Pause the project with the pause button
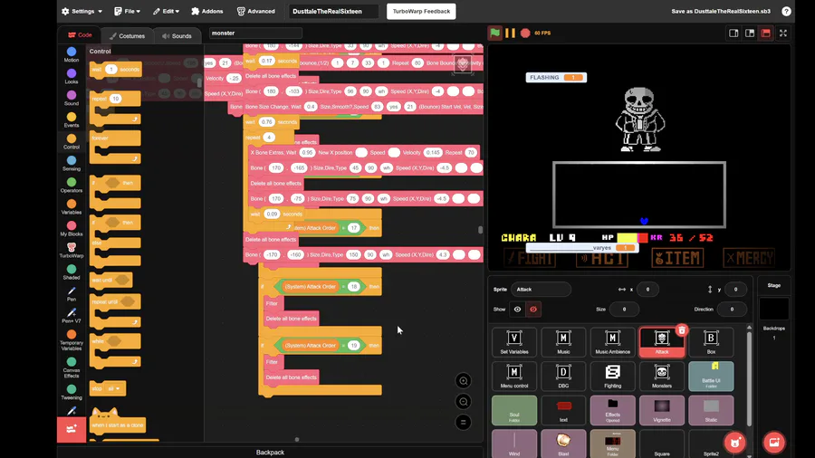Image resolution: width=815 pixels, height=458 pixels. pyautogui.click(x=511, y=33)
